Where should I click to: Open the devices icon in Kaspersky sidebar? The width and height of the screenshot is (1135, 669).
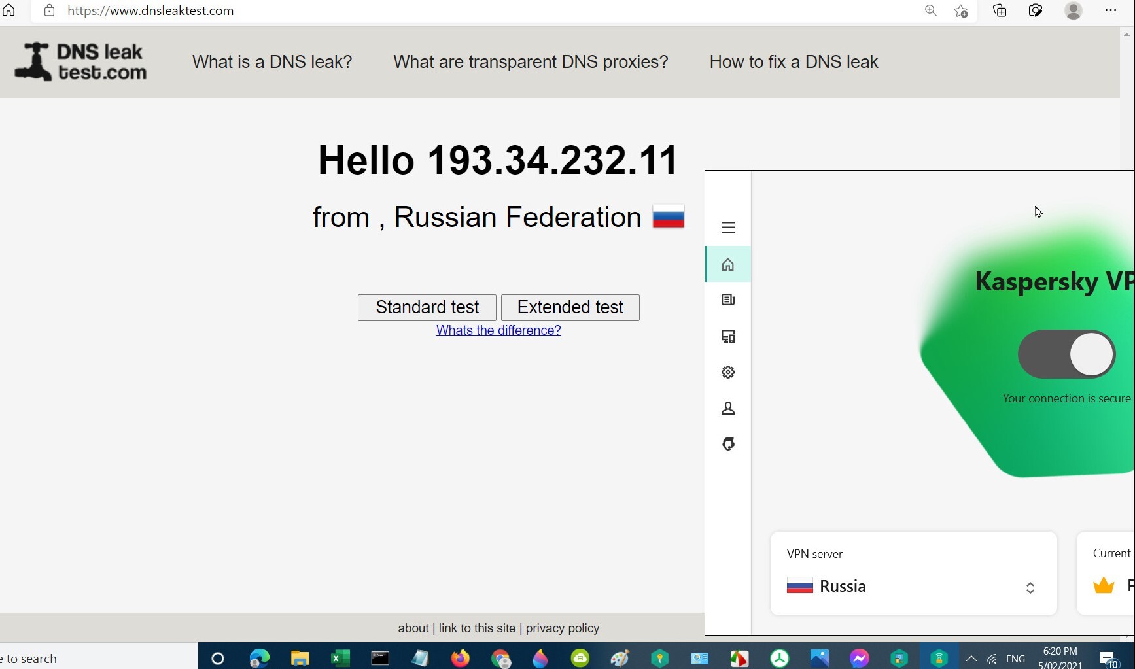728,336
